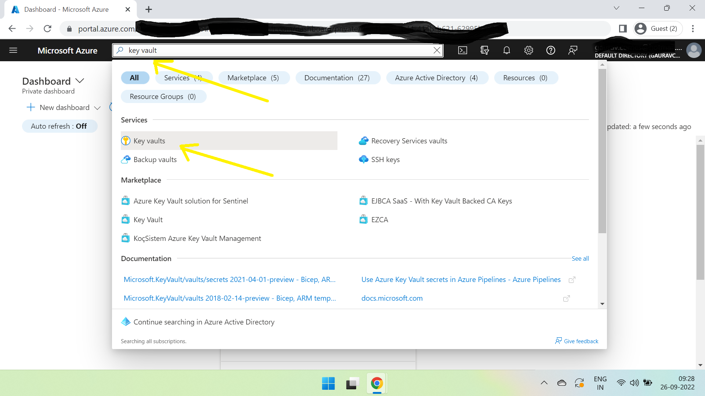Viewport: 705px width, 396px height.
Task: Expand the New dashboard dropdown
Action: (97, 108)
